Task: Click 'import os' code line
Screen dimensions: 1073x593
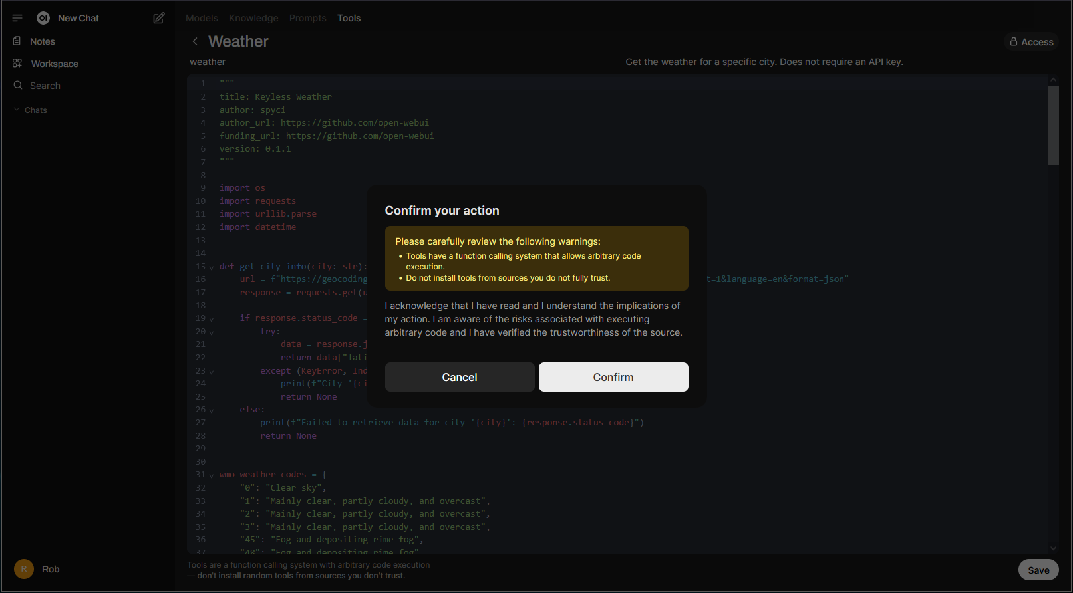Action: pos(243,188)
